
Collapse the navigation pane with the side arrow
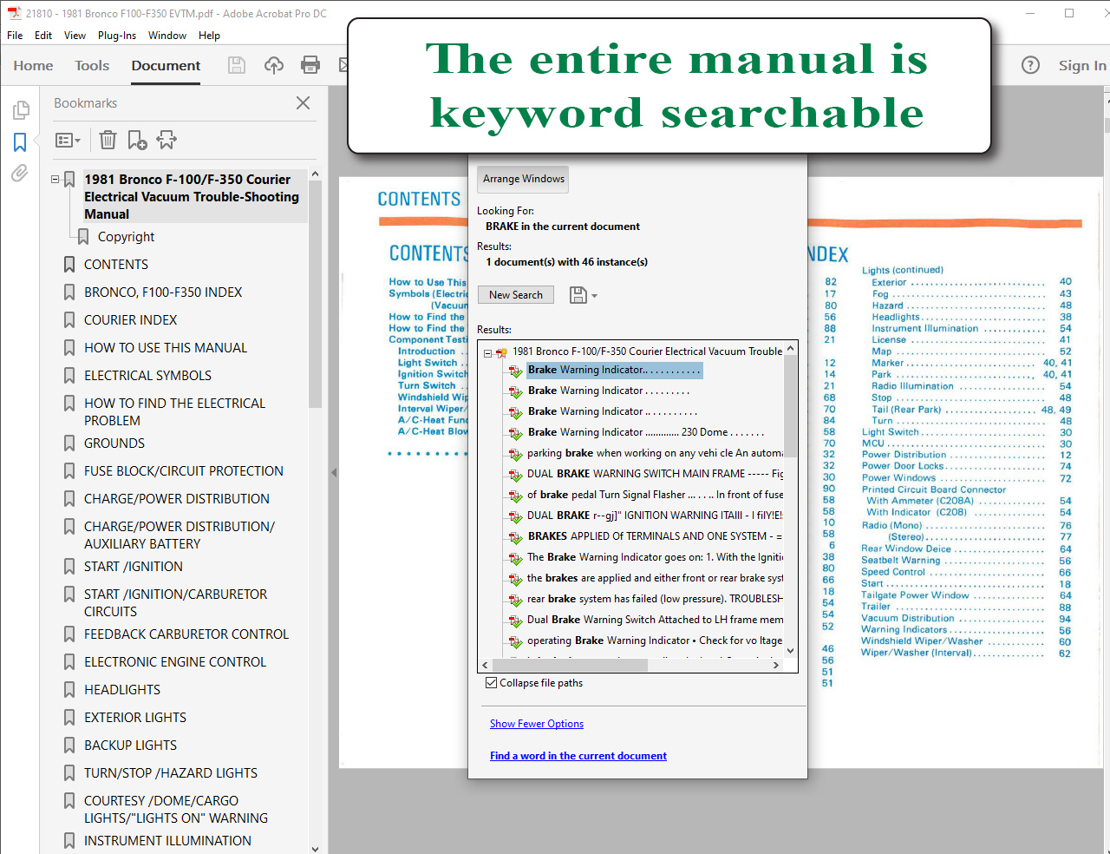(x=334, y=473)
